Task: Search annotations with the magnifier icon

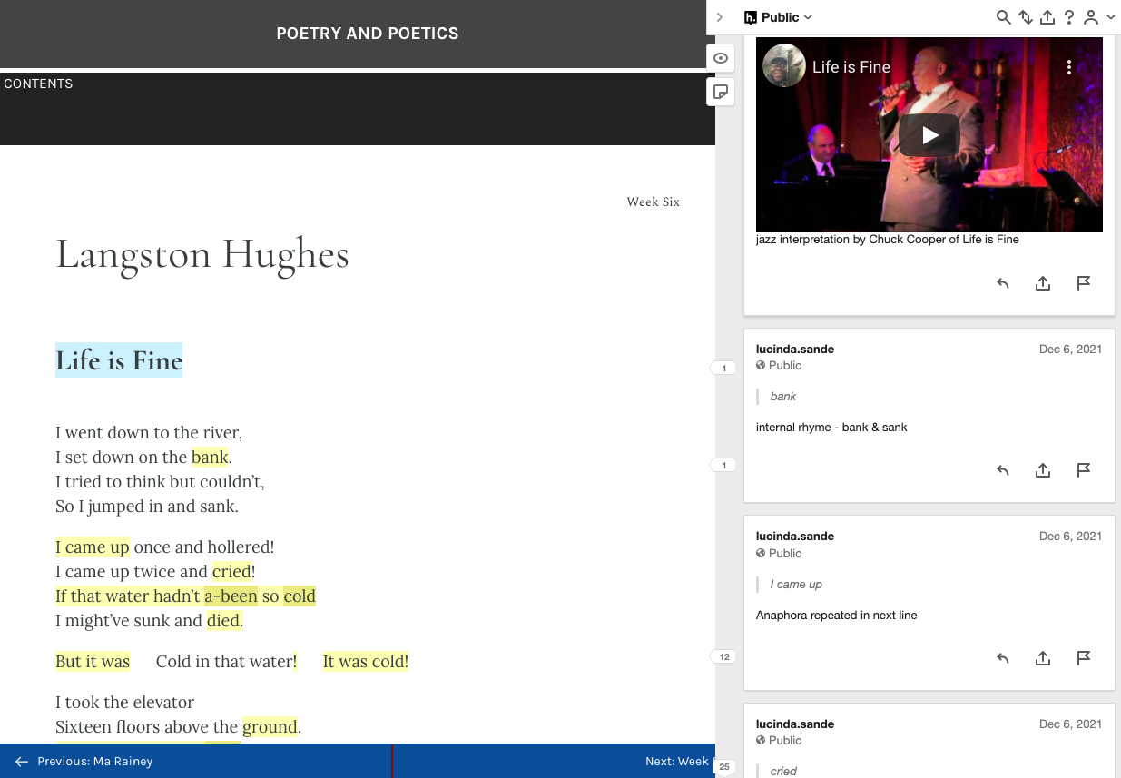Action: (x=1003, y=17)
